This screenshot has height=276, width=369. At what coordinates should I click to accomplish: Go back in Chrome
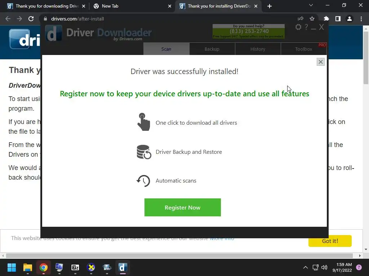(x=8, y=19)
